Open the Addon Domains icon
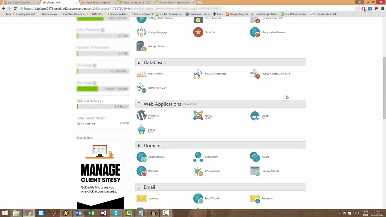 pos(141,157)
